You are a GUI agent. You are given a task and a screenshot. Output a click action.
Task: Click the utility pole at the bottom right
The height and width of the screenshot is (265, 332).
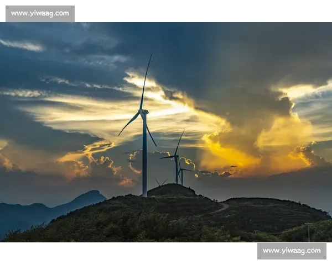[308, 232]
